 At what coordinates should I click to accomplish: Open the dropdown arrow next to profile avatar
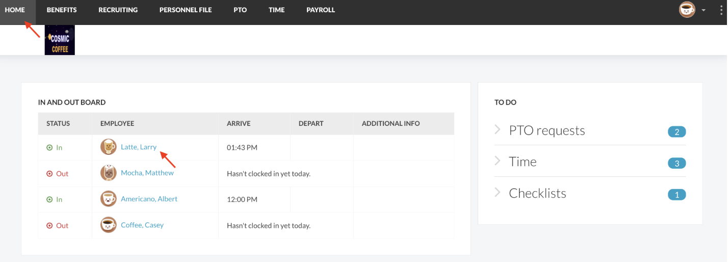(x=704, y=10)
